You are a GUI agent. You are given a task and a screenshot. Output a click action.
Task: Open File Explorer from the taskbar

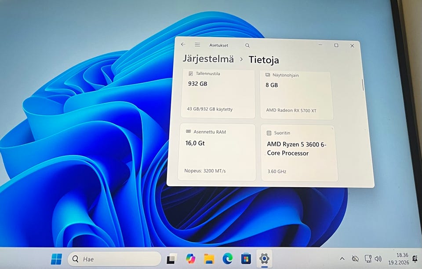click(209, 259)
